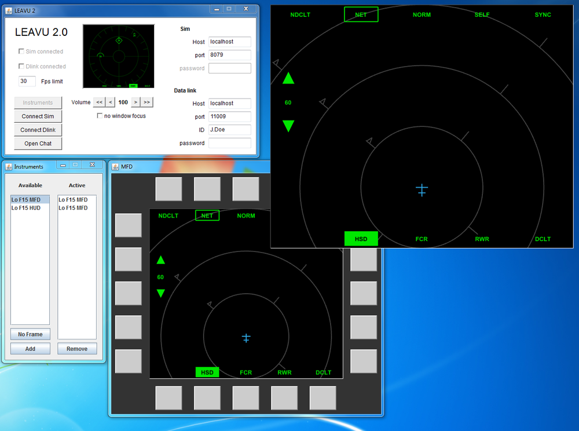Viewport: 579px width, 431px height.
Task: Switch to RWR mode on large display
Action: tap(482, 239)
